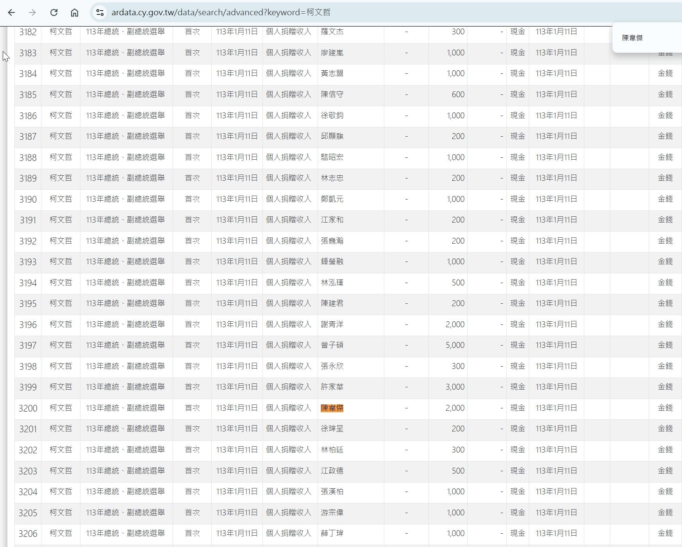Click the 3,000 amount for 許家華

click(455, 387)
